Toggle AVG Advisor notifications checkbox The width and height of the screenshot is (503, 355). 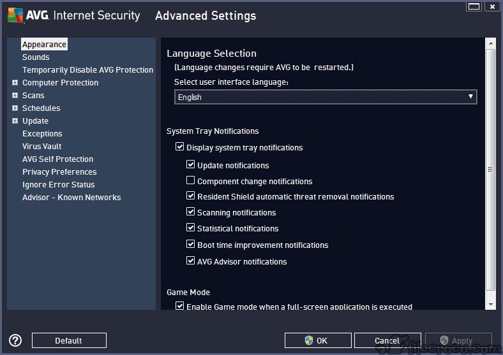pyautogui.click(x=191, y=261)
